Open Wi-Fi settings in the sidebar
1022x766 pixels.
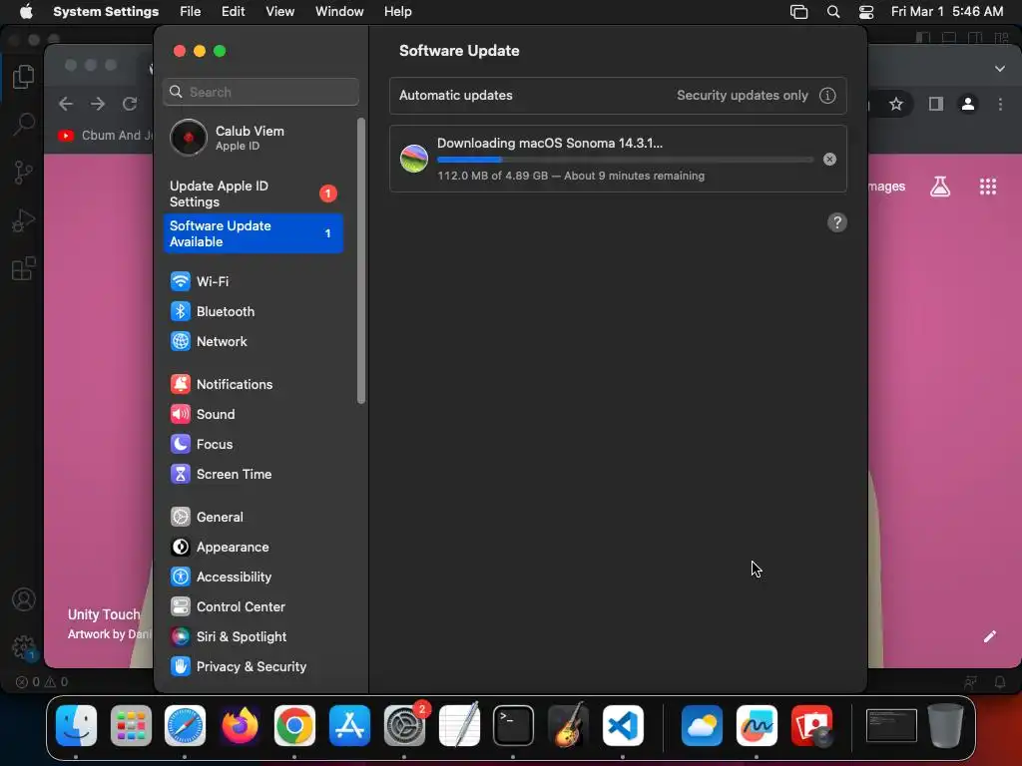[x=254, y=281]
